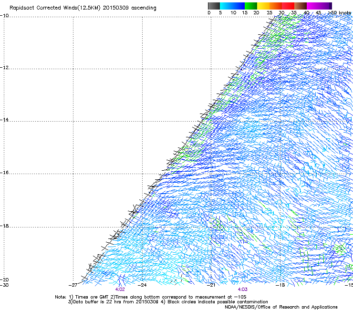Pick the red 30-35 knots color segment
Viewport: 353px width, 310px height.
pos(288,6)
